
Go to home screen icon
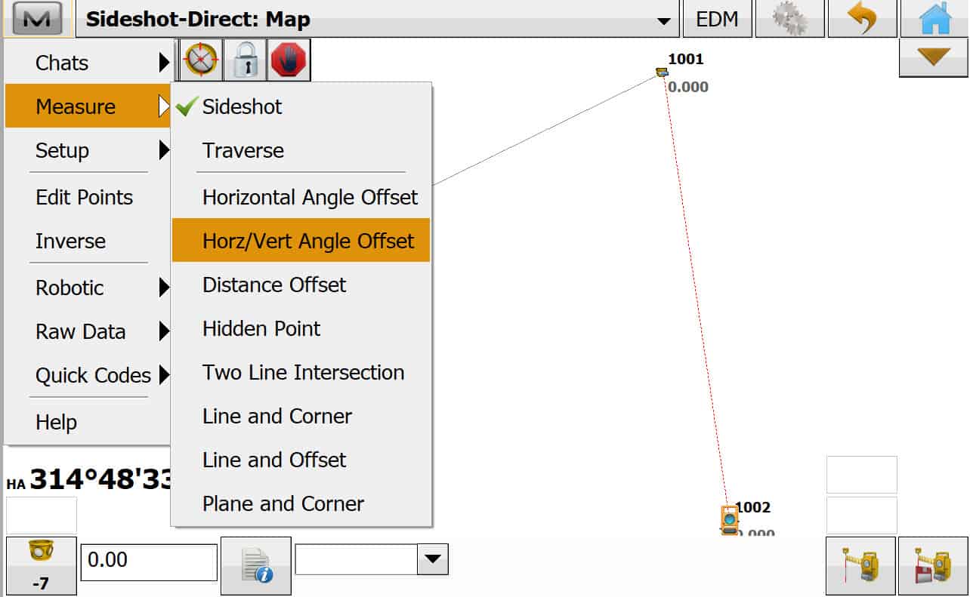(x=934, y=19)
